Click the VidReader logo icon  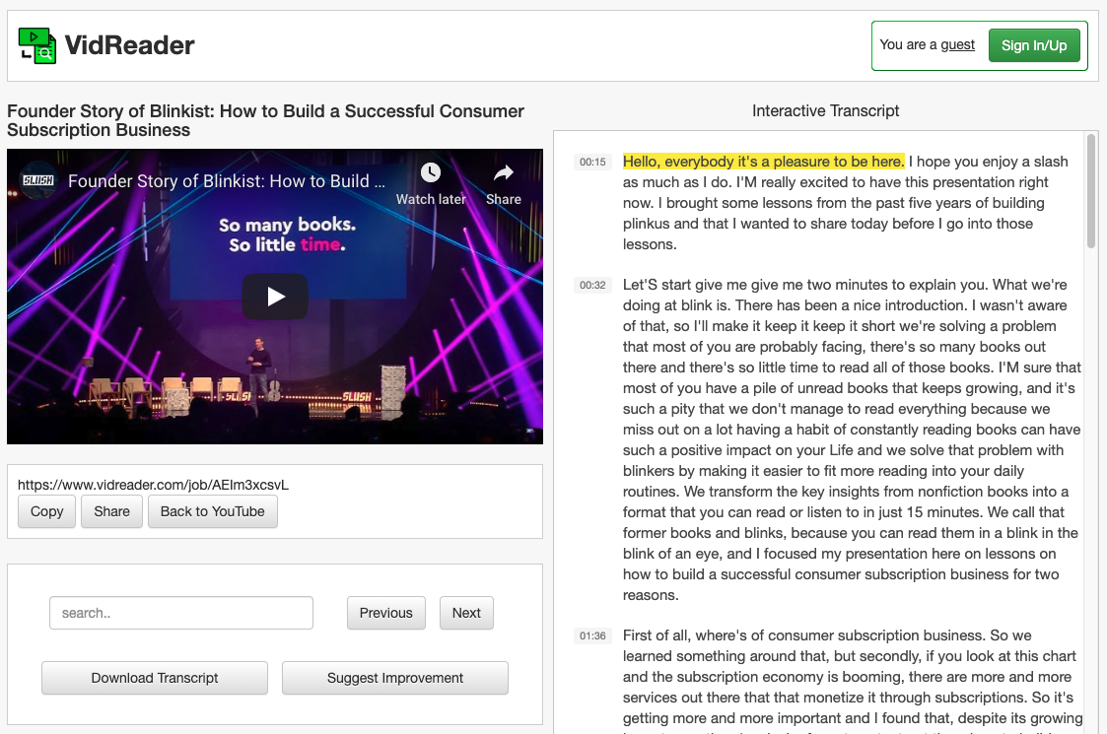[x=36, y=46]
